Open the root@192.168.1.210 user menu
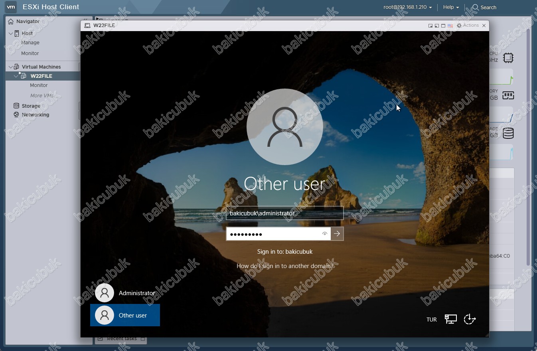 (x=408, y=7)
